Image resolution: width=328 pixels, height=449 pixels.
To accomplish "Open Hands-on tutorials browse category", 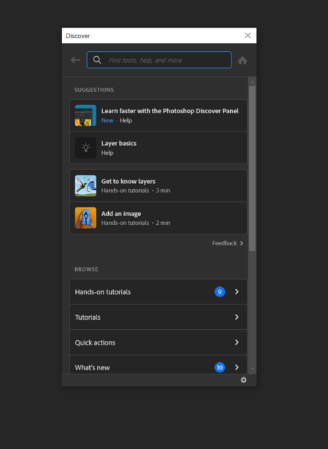I will click(x=159, y=292).
